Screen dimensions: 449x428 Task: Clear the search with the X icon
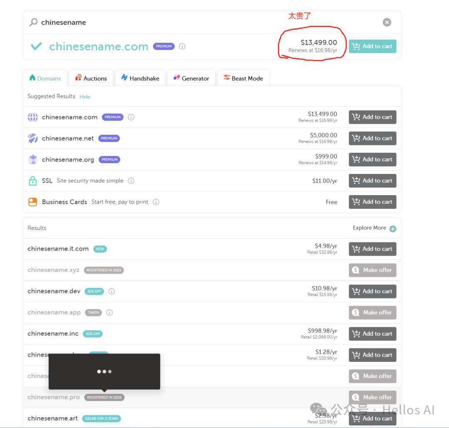point(387,22)
